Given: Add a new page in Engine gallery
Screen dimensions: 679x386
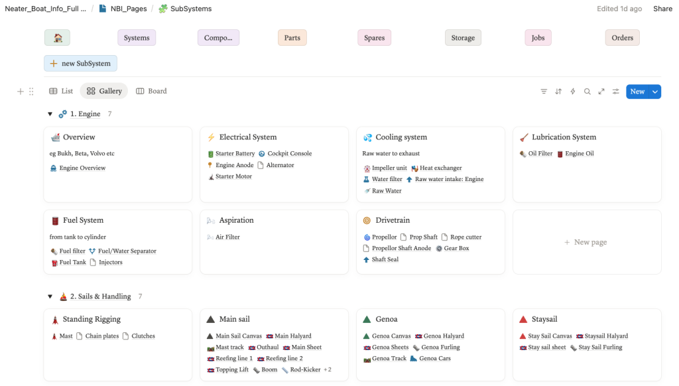Looking at the screenshot, I should tap(586, 242).
